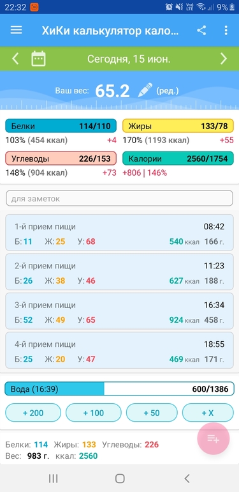The height and width of the screenshot is (492, 239).
Task: Click inside the 'для заметок' notes field
Action: tap(120, 198)
